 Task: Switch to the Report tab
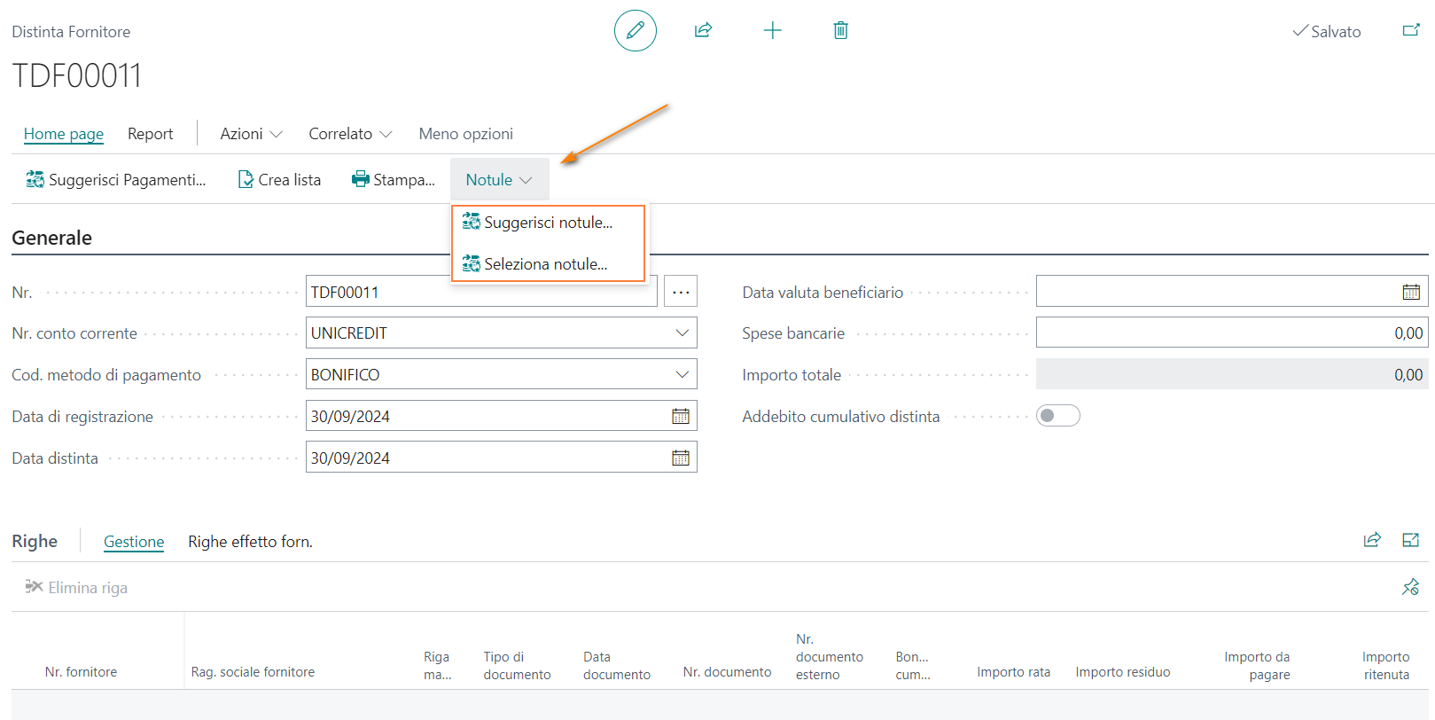click(150, 134)
